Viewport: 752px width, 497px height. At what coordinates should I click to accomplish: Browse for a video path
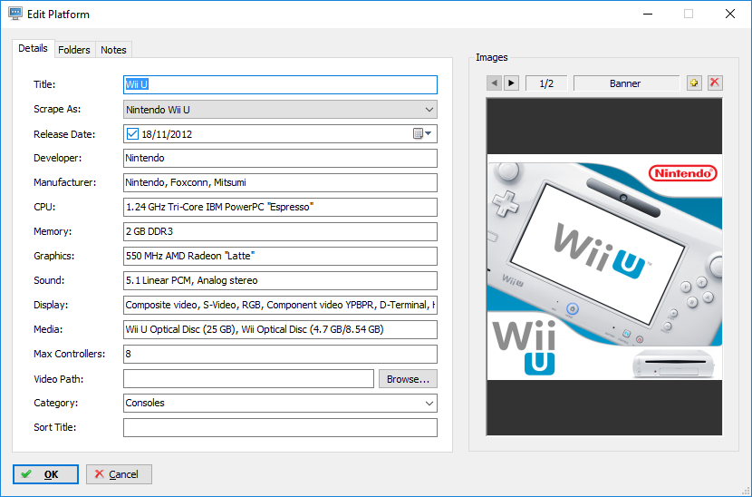pyautogui.click(x=408, y=379)
